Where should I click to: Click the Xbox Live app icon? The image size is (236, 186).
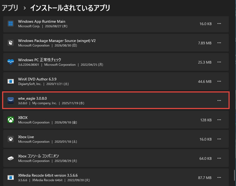11,139
